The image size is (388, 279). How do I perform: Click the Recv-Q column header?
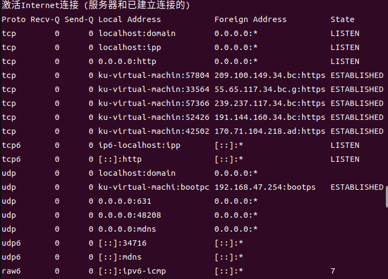[x=47, y=19]
